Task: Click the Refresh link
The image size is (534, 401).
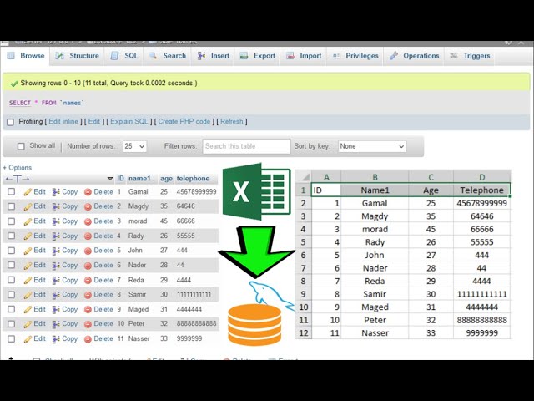Action: (x=232, y=121)
